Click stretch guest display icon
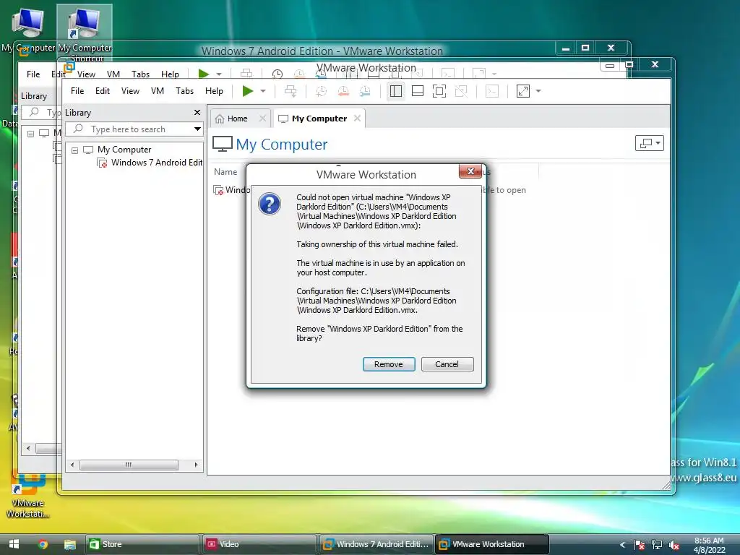Screen dimensions: 740x555 click(x=523, y=91)
